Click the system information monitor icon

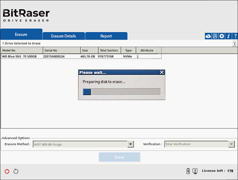click(195, 171)
